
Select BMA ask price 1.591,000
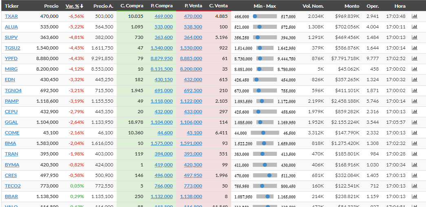click(x=191, y=143)
